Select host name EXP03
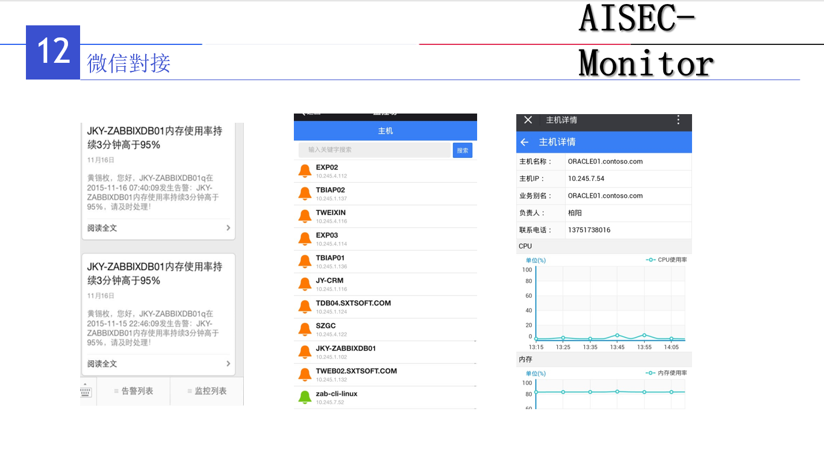This screenshot has height=457, width=824. (327, 235)
